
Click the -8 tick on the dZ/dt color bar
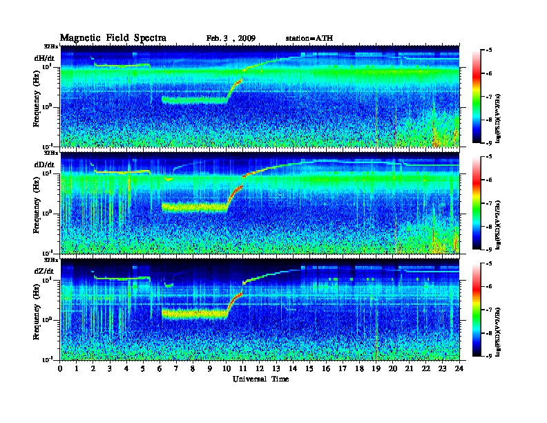489,333
